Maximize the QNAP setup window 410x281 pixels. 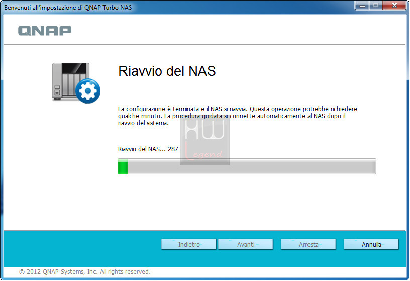pos(376,5)
